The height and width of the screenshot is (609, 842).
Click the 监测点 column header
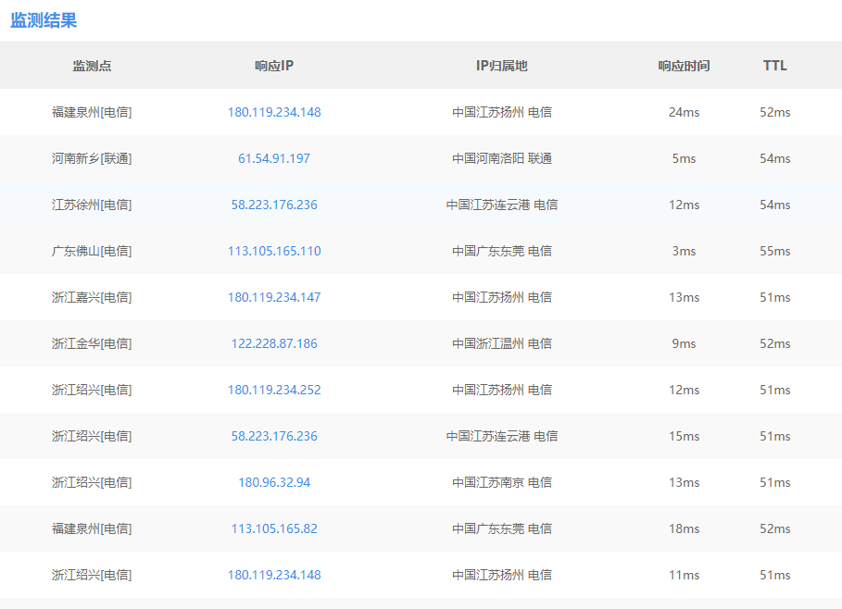[92, 66]
